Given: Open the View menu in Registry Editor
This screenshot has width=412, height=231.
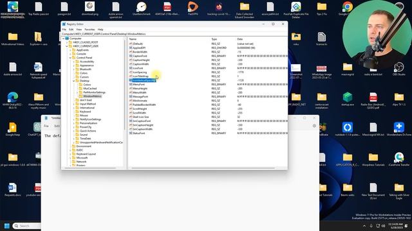Looking at the screenshot, I should point(79,30).
